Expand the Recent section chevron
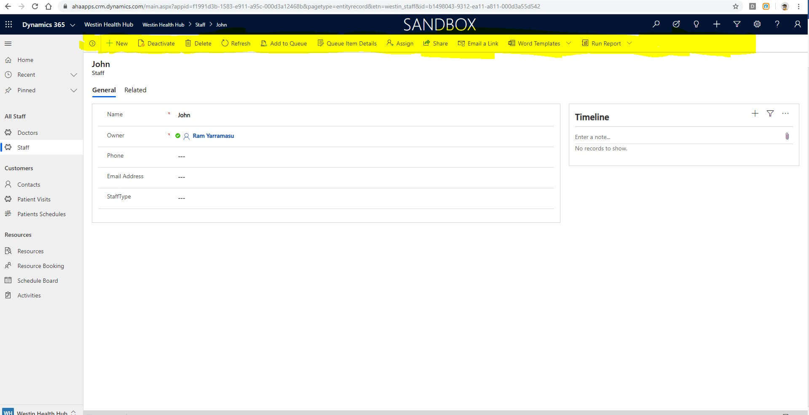This screenshot has width=809, height=415. pyautogui.click(x=74, y=75)
